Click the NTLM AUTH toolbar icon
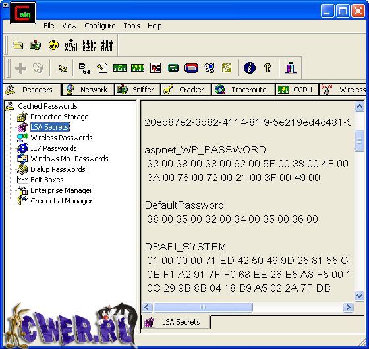 coord(71,45)
